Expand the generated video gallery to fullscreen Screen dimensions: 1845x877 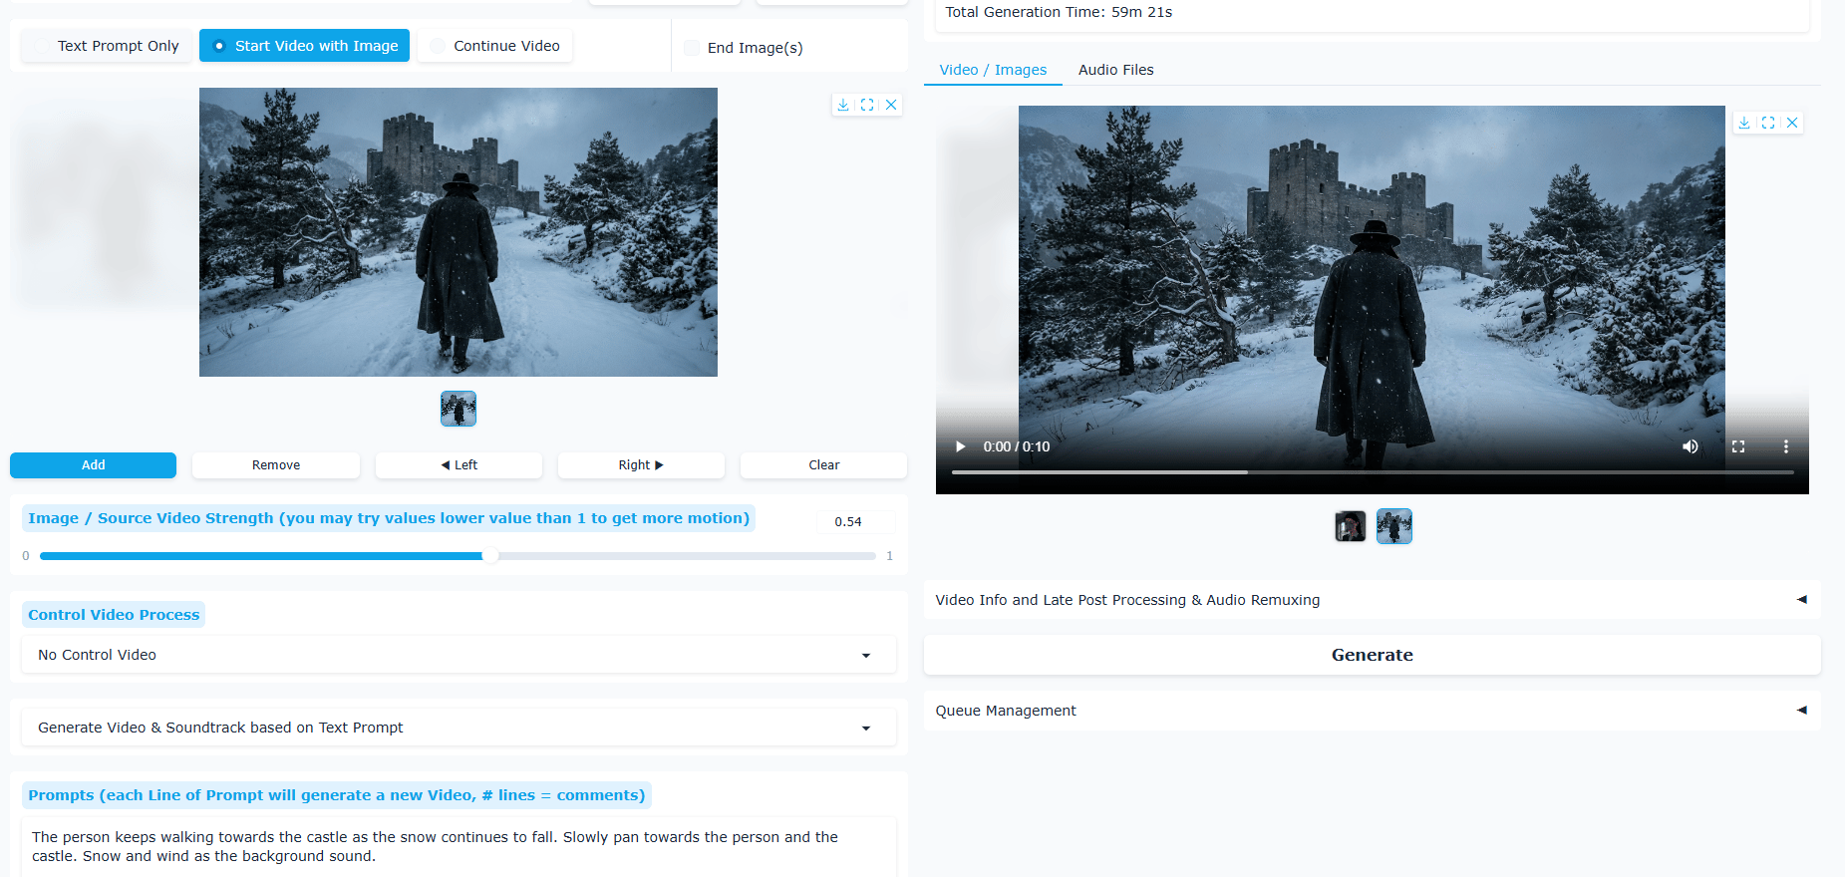[1768, 123]
